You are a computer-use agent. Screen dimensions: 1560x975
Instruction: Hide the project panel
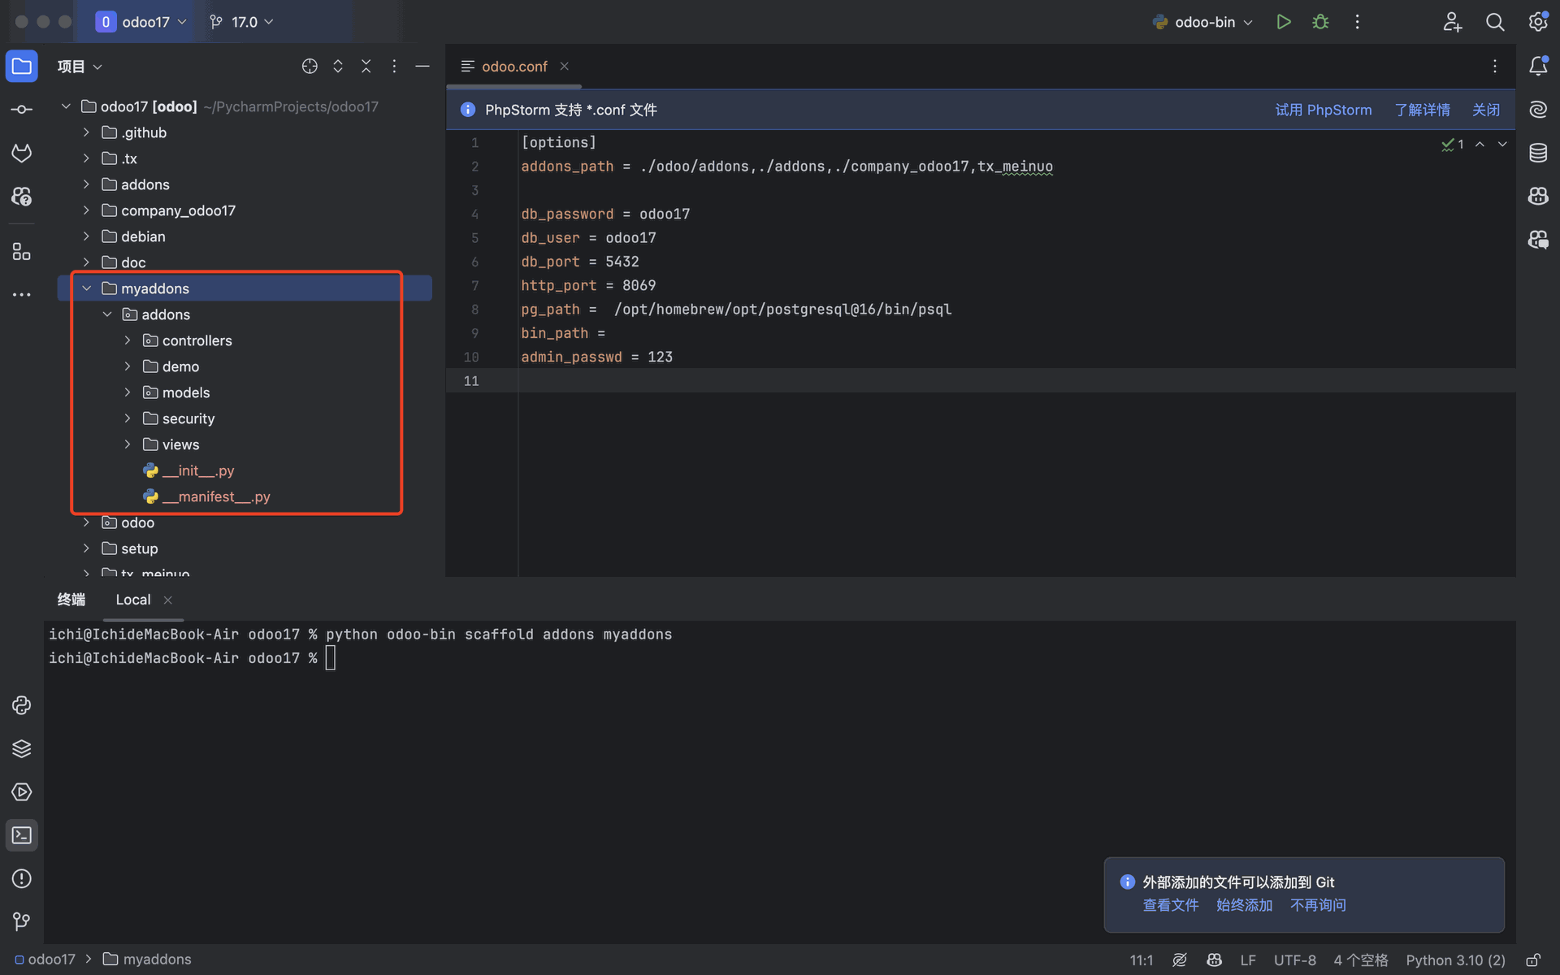pos(422,67)
